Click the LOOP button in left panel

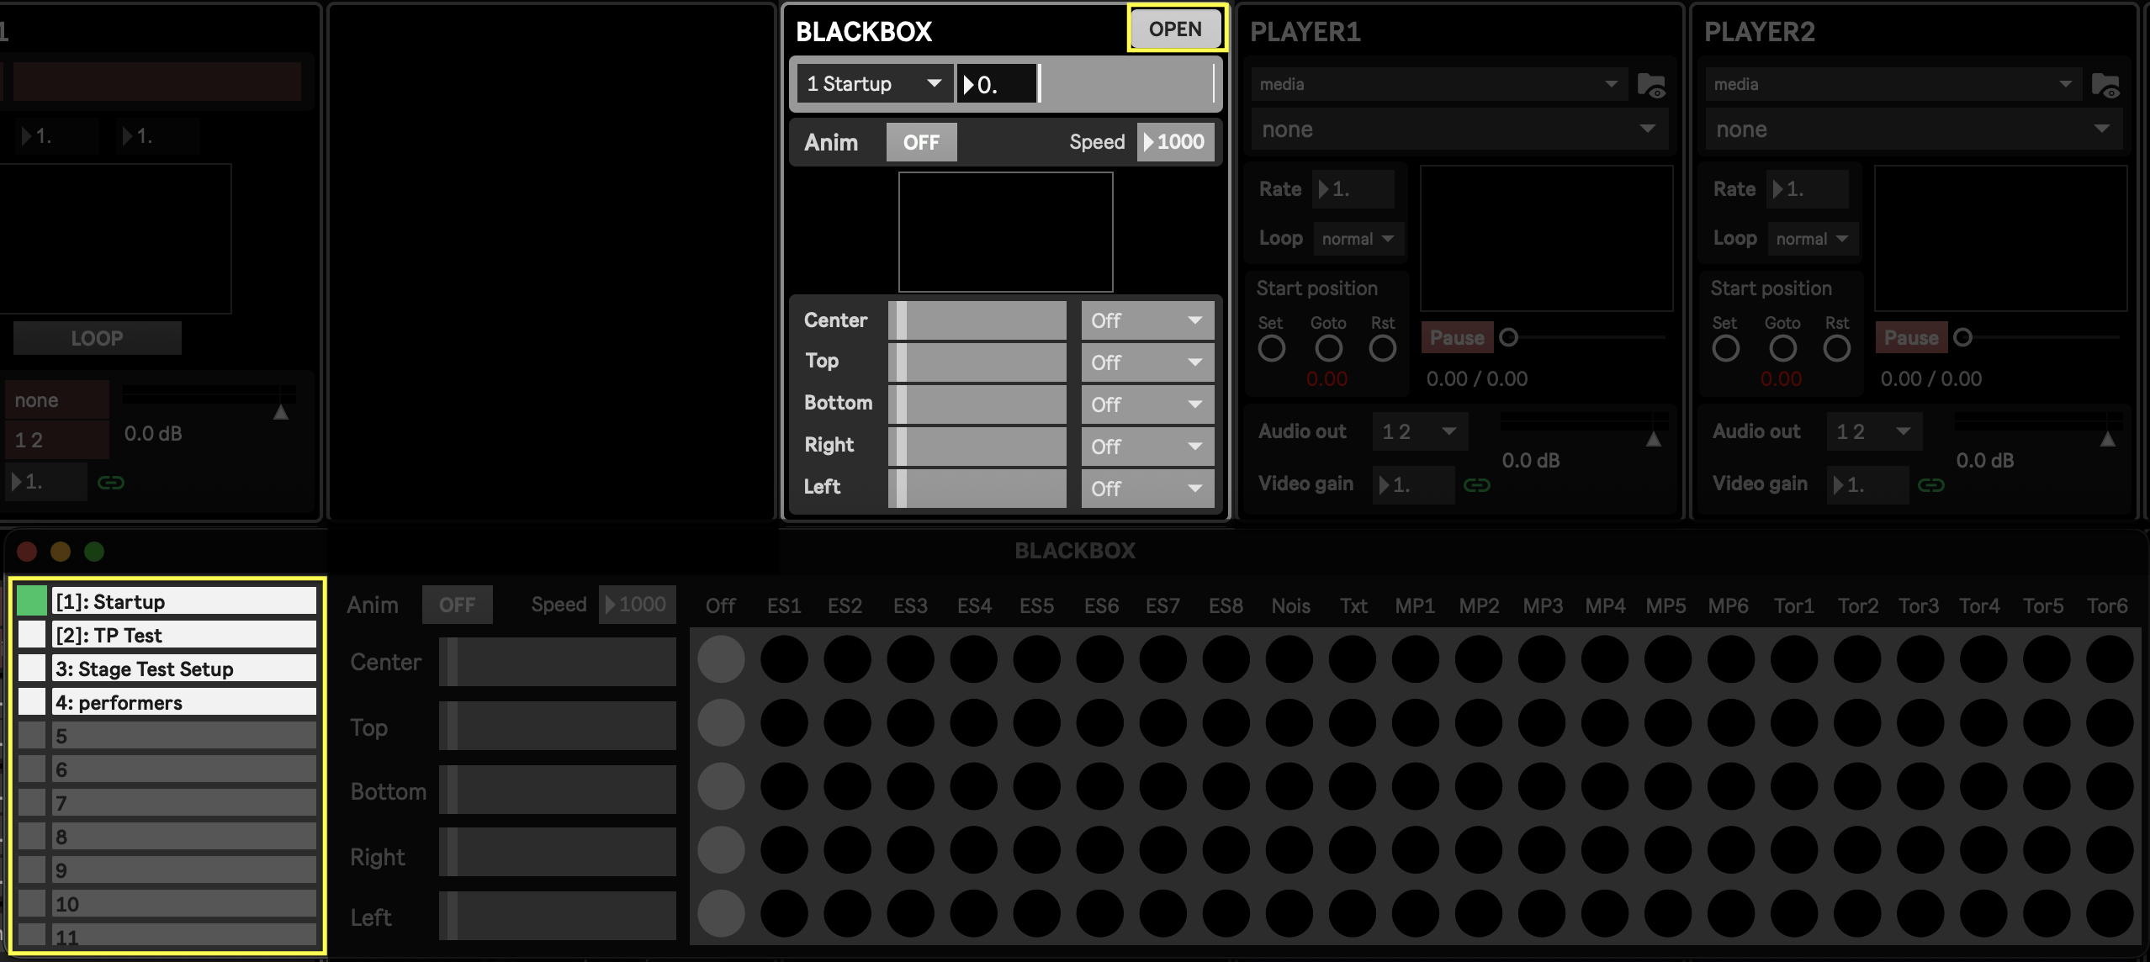tap(97, 338)
